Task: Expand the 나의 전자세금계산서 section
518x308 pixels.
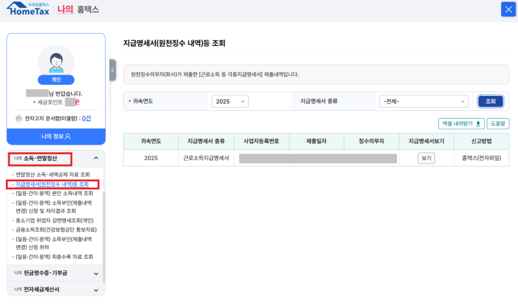Action: coord(56,289)
